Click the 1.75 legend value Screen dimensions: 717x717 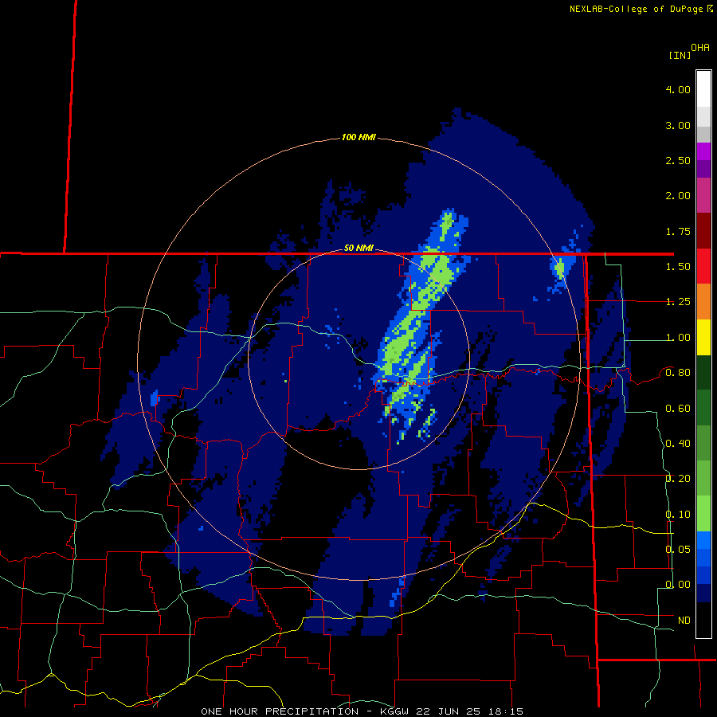pos(678,231)
